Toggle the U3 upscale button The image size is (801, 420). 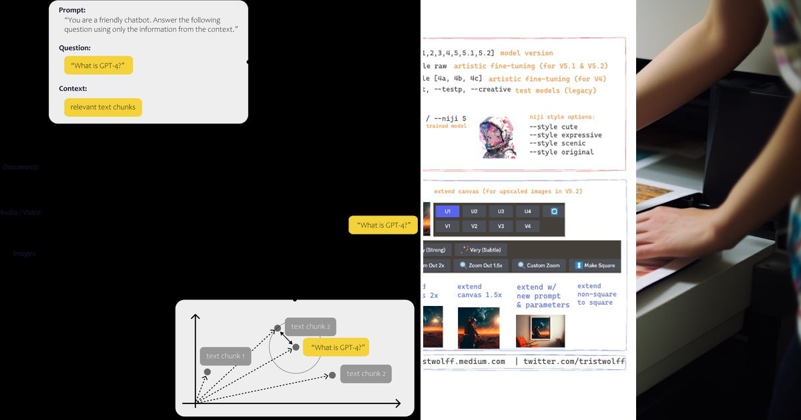pyautogui.click(x=500, y=211)
